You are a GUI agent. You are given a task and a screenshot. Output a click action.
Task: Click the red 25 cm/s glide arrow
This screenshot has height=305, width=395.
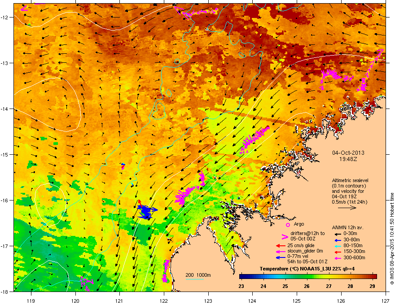point(281,246)
